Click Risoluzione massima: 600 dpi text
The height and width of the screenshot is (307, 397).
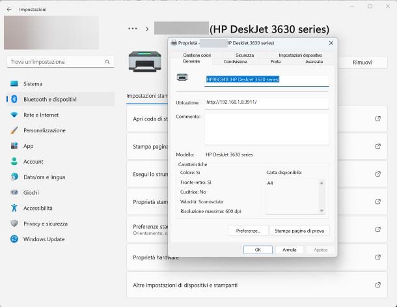pyautogui.click(x=211, y=211)
